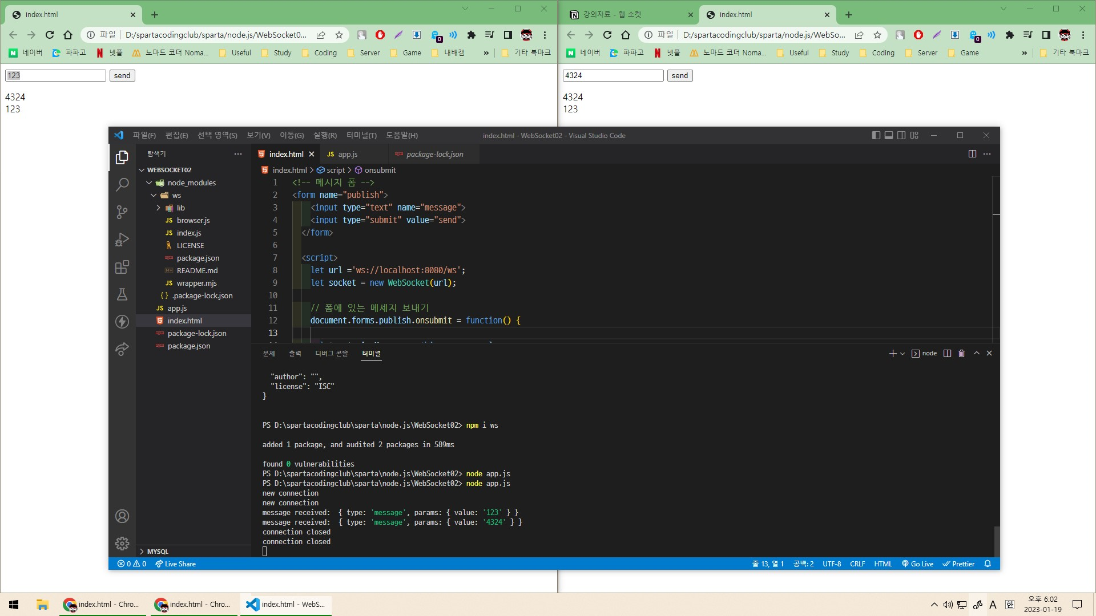This screenshot has height=616, width=1096.
Task: Open the Extensions view
Action: pos(122,267)
